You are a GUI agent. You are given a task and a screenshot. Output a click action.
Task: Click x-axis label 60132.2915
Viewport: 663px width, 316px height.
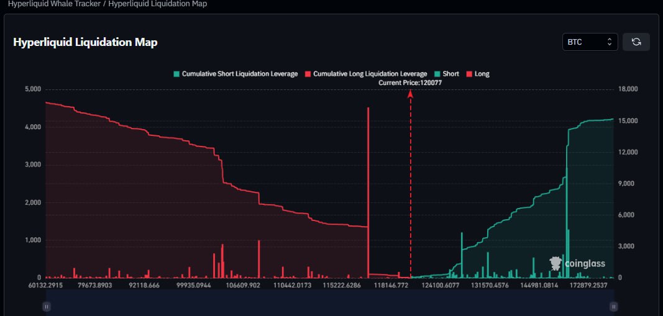click(45, 286)
